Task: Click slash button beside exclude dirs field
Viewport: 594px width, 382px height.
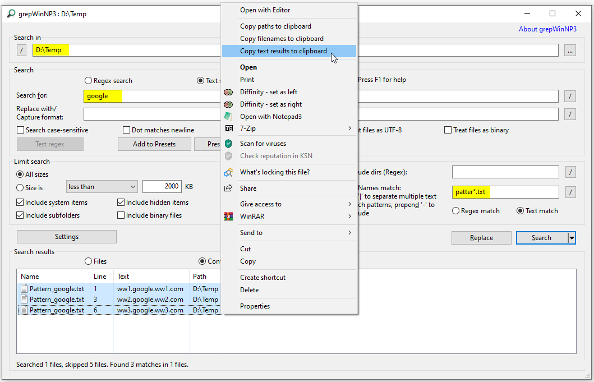Action: [570, 172]
